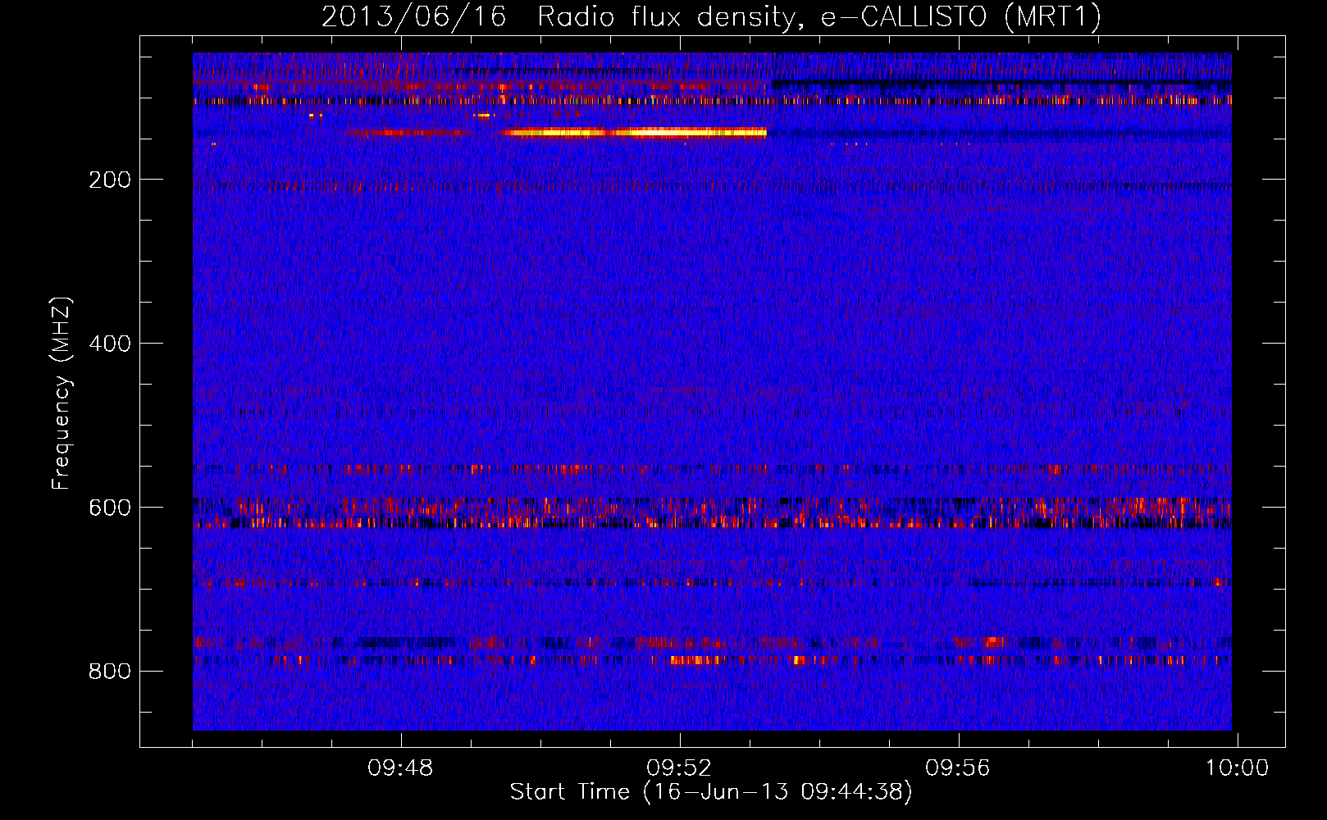Click the '10:00' time tick label
The image size is (1327, 820).
1236,768
